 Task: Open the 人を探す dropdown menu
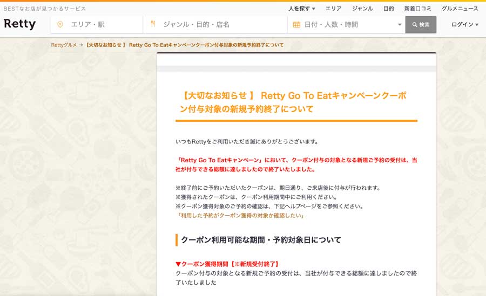(301, 9)
